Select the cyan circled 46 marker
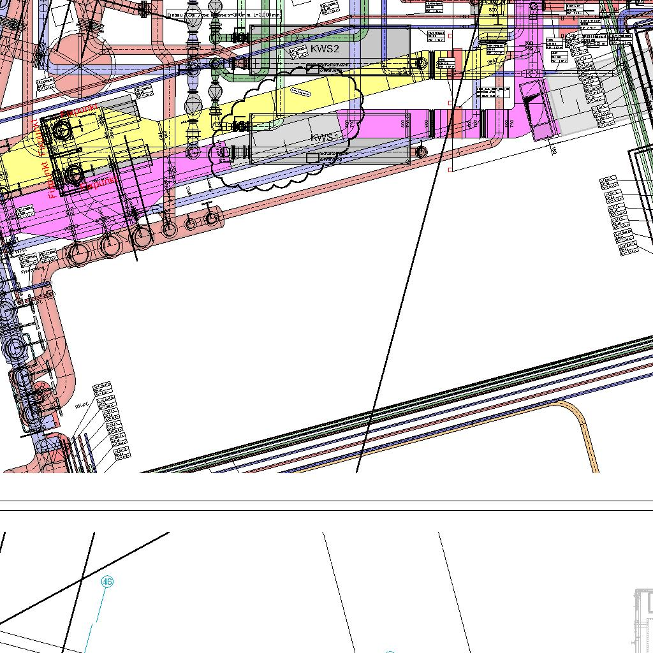The height and width of the screenshot is (653, 653). tap(107, 582)
